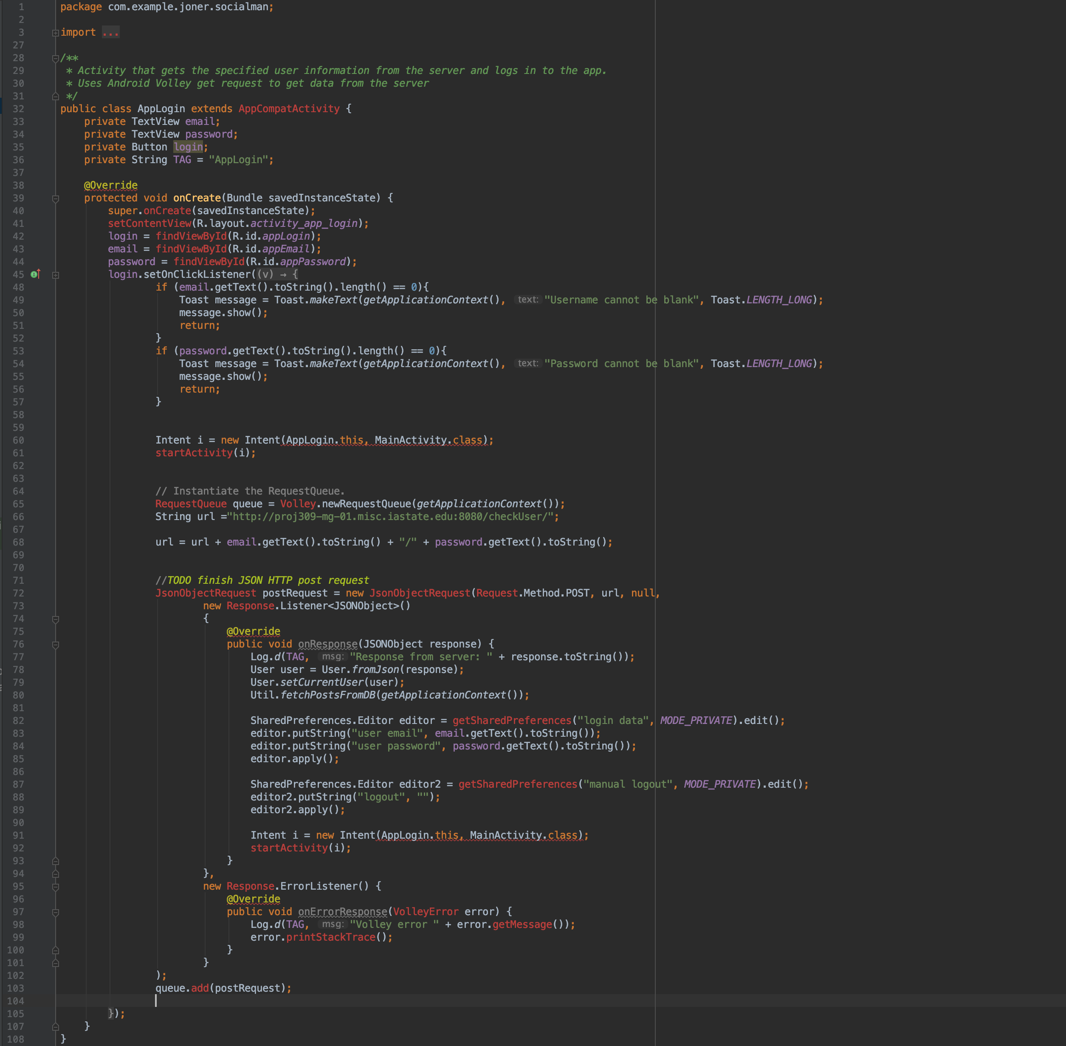This screenshot has width=1066, height=1046.
Task: Click LENGTH_LONG constant on line 54
Action: [x=779, y=364]
